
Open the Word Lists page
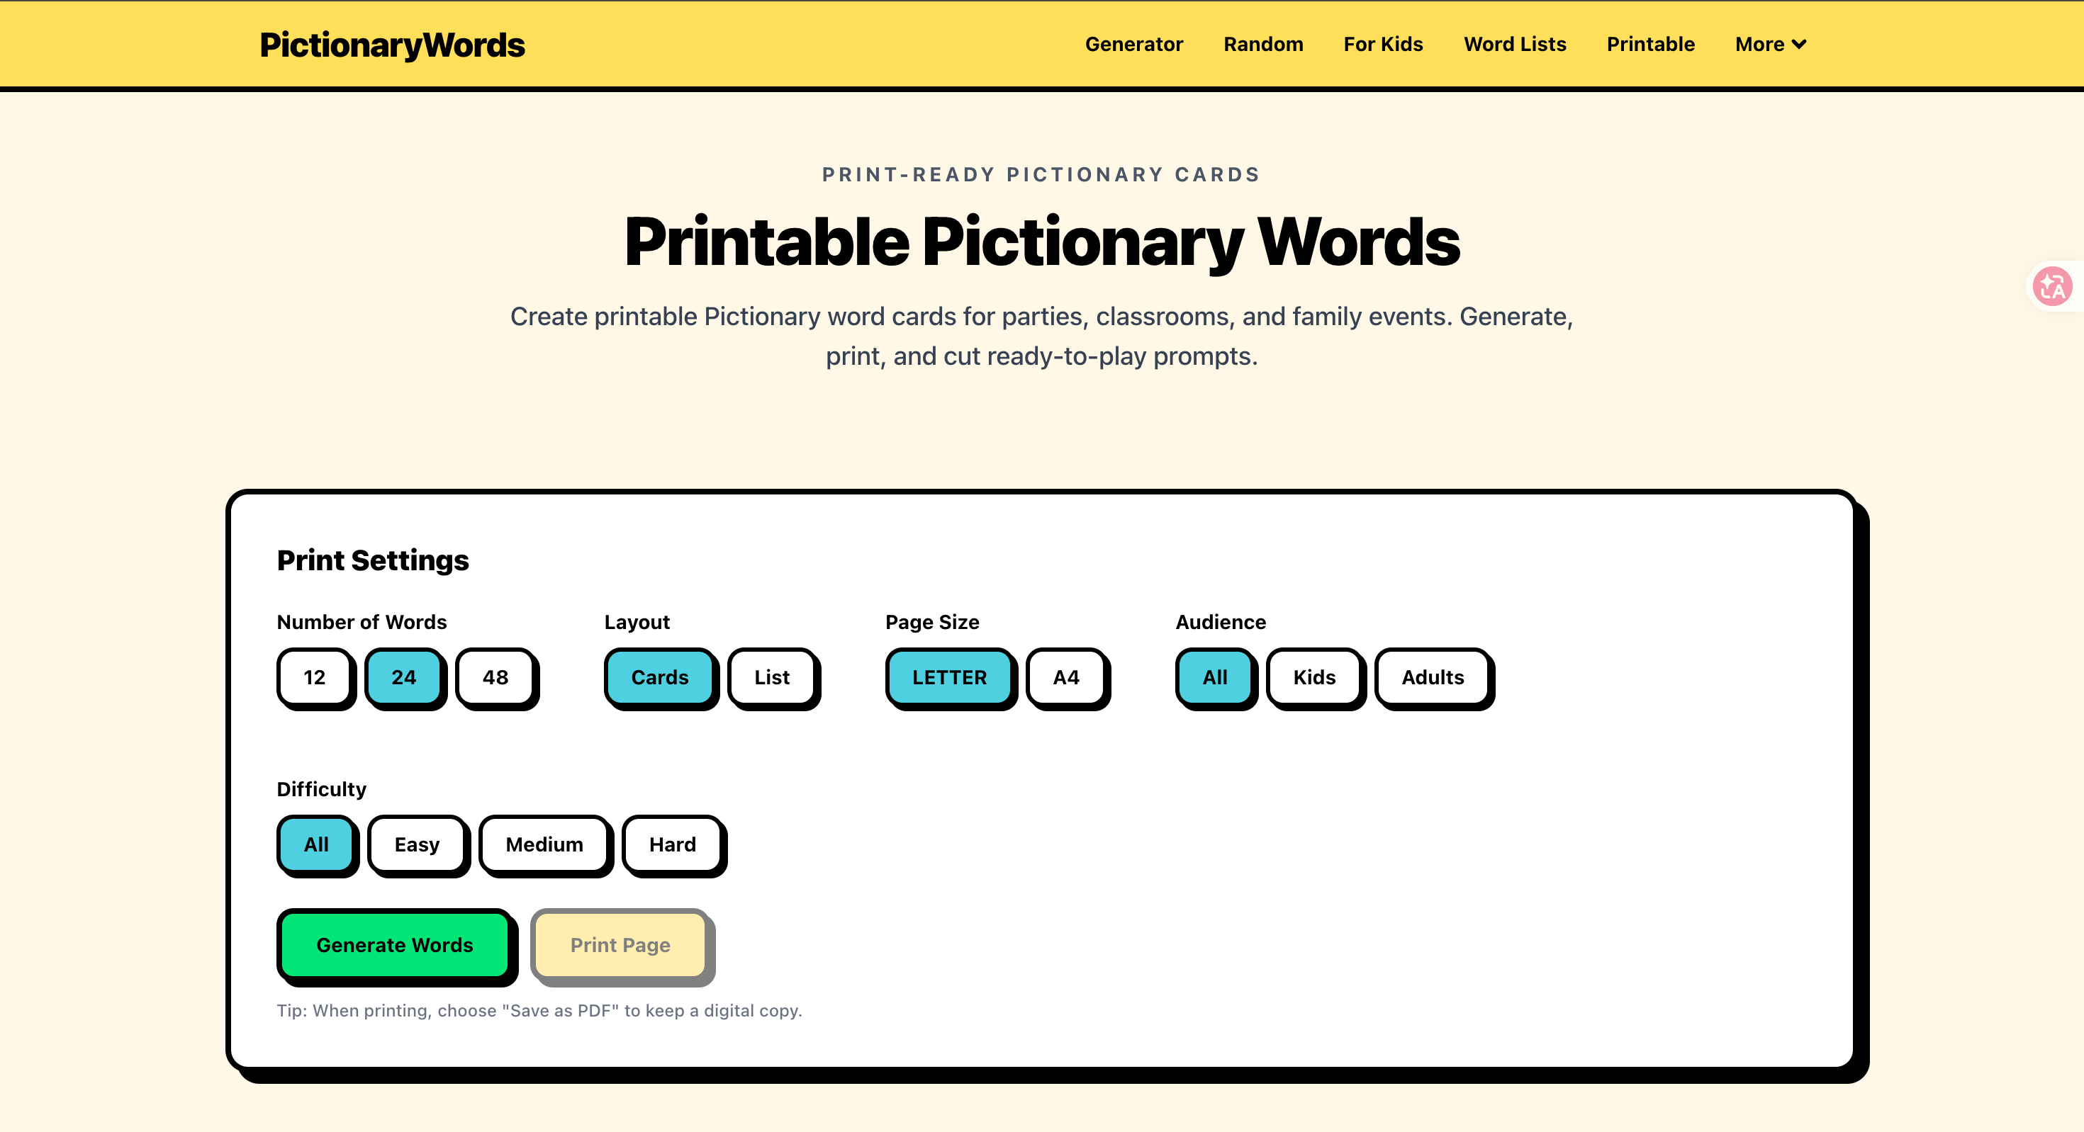point(1513,45)
